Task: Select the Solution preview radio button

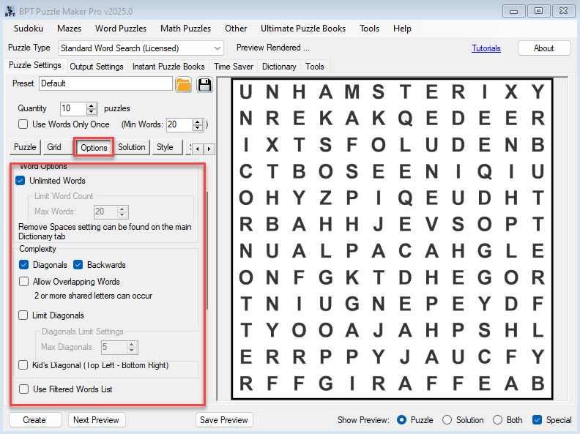Action: (447, 420)
